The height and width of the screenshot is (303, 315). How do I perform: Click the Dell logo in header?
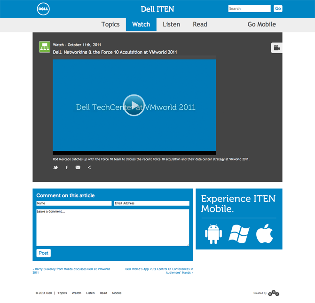(x=43, y=9)
